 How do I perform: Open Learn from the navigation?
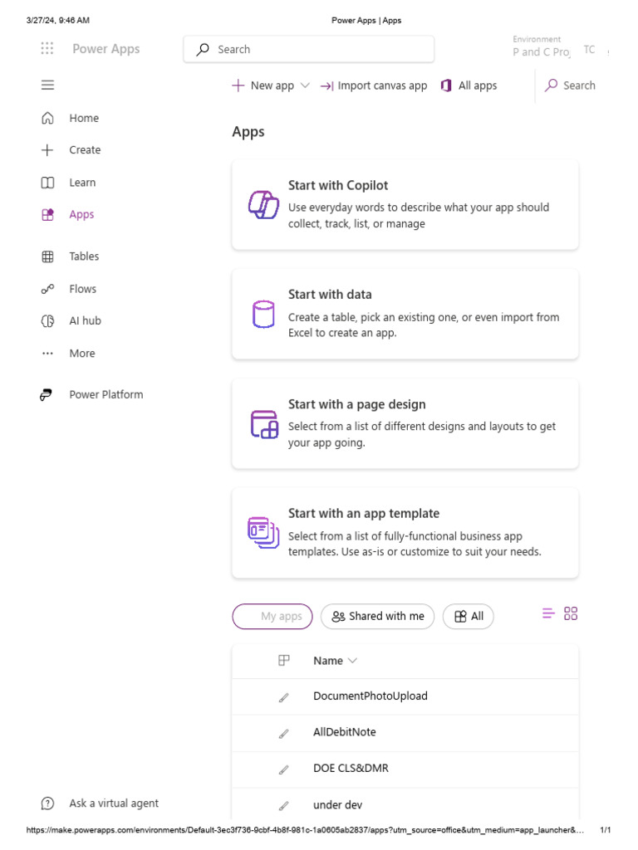(x=82, y=183)
